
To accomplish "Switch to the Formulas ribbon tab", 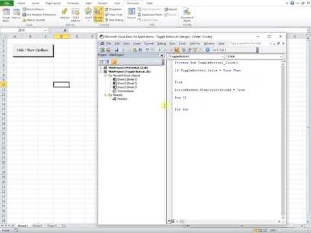I will 73,3.
